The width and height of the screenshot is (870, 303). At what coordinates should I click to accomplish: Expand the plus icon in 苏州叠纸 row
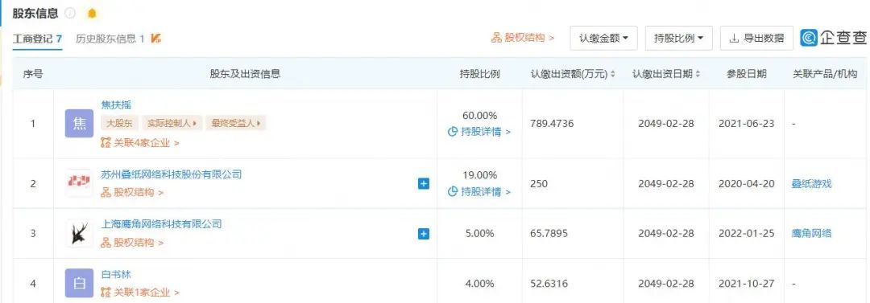click(424, 183)
